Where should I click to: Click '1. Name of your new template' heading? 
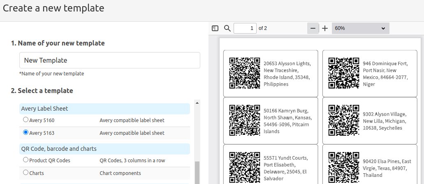click(x=58, y=43)
